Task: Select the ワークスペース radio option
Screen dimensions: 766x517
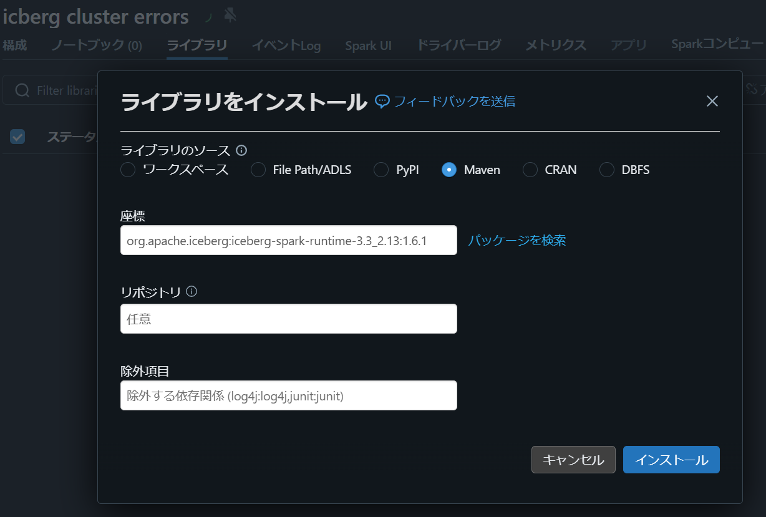Action: coord(128,170)
